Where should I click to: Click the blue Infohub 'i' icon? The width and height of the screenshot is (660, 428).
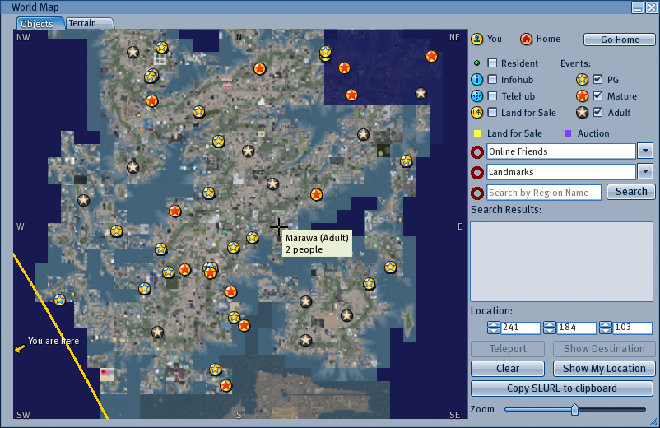(x=477, y=80)
